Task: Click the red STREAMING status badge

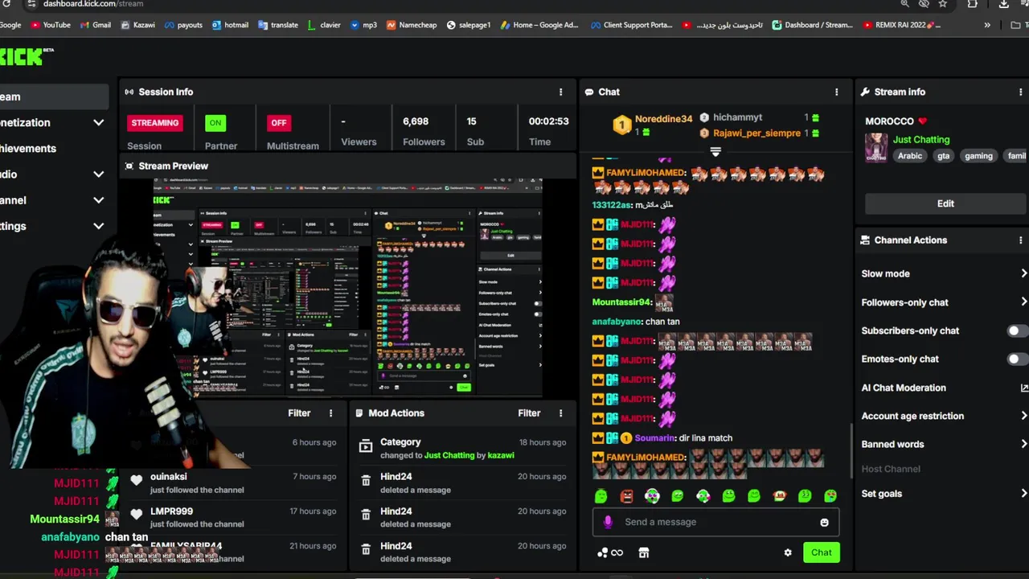Action: 154,122
